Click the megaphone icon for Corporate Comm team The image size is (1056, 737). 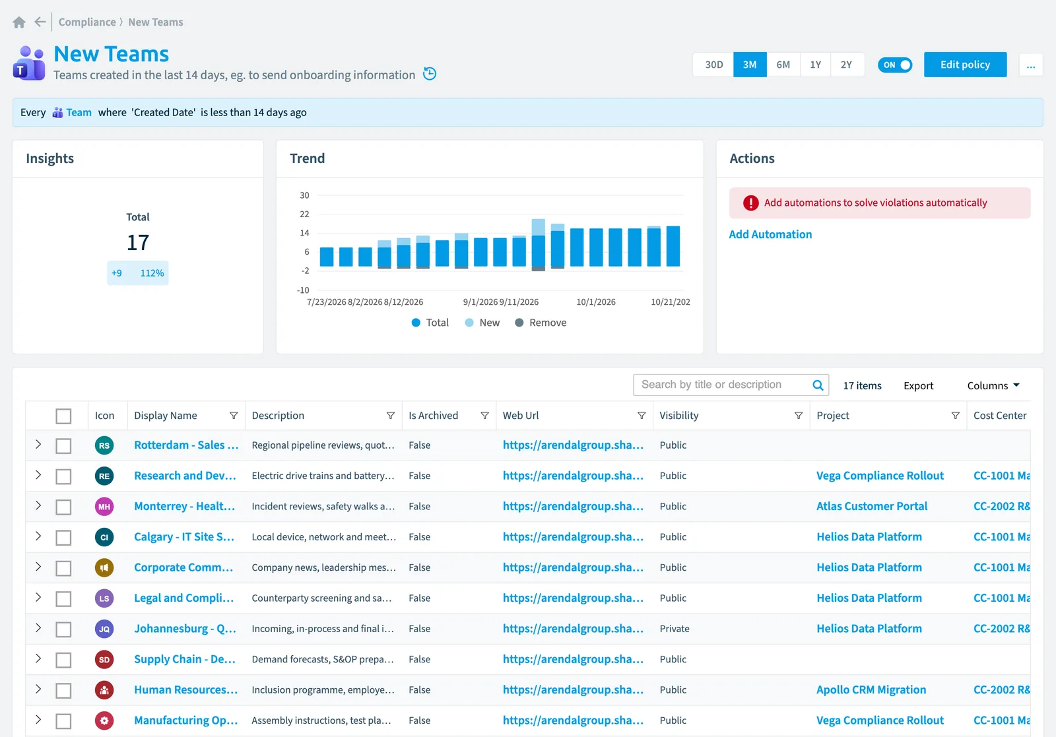point(104,568)
